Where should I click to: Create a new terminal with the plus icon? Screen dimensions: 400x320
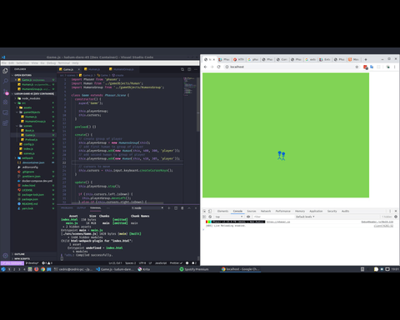pyautogui.click(x=168, y=207)
